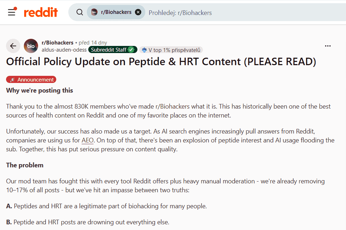Open the r/Biohackers subreddit link
This screenshot has height=230, width=346.
pyautogui.click(x=57, y=43)
